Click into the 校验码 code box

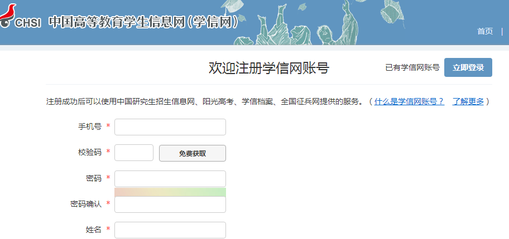click(x=134, y=153)
